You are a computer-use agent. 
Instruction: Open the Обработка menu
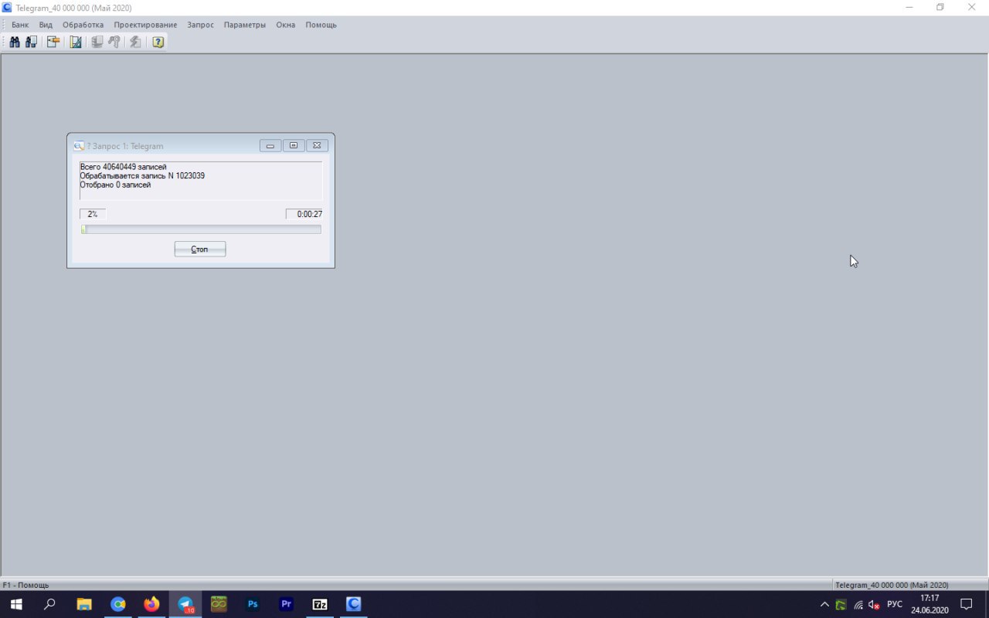[x=83, y=25]
